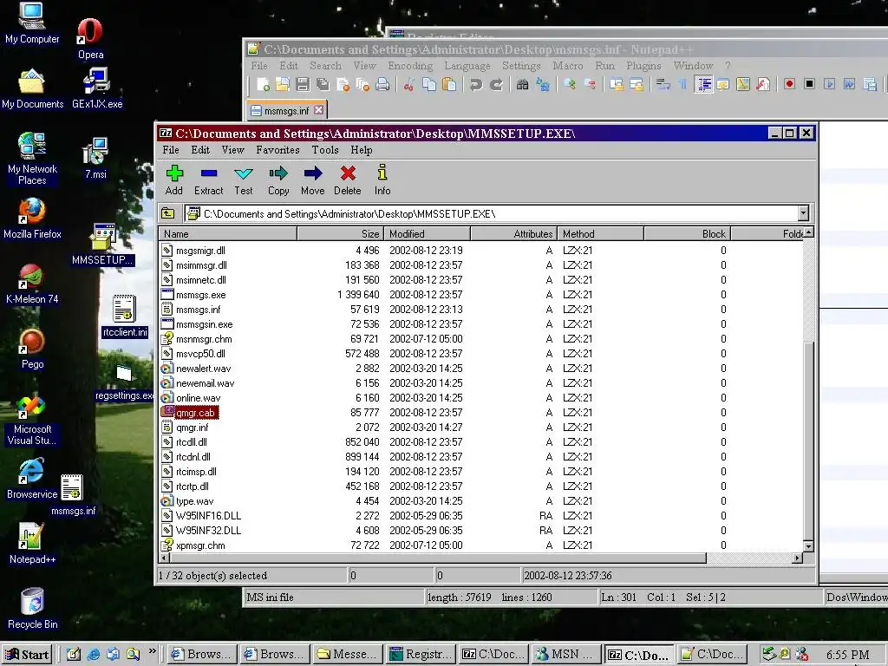
Task: Select the Move toolbar icon in 7-Zip
Action: pyautogui.click(x=312, y=180)
